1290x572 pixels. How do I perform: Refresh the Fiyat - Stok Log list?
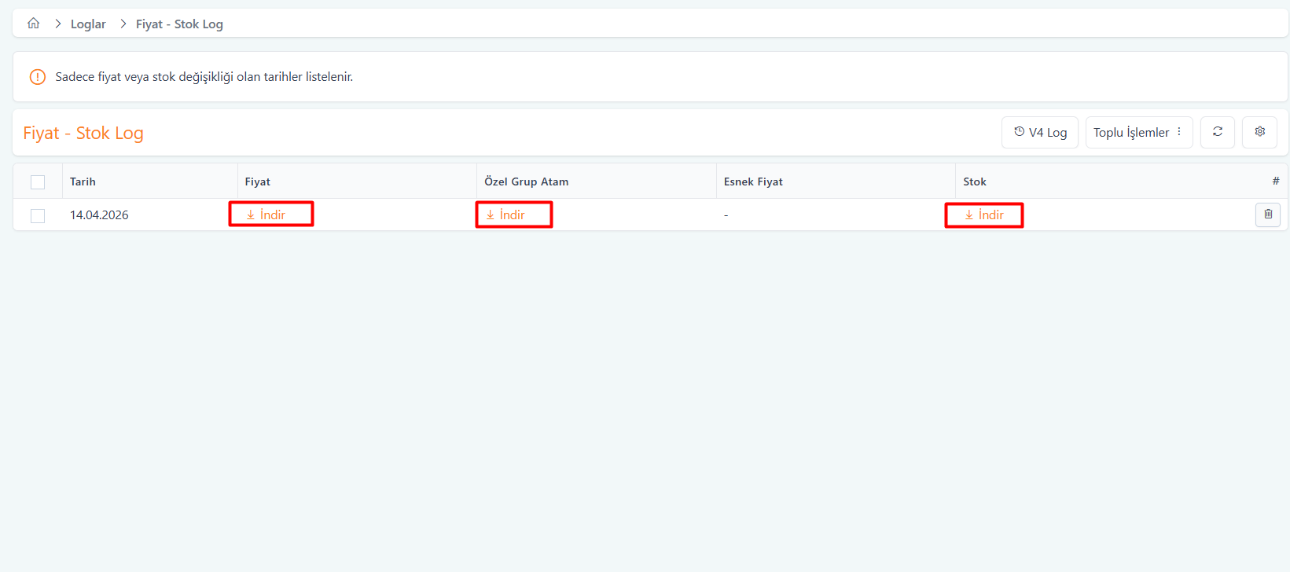click(x=1217, y=132)
